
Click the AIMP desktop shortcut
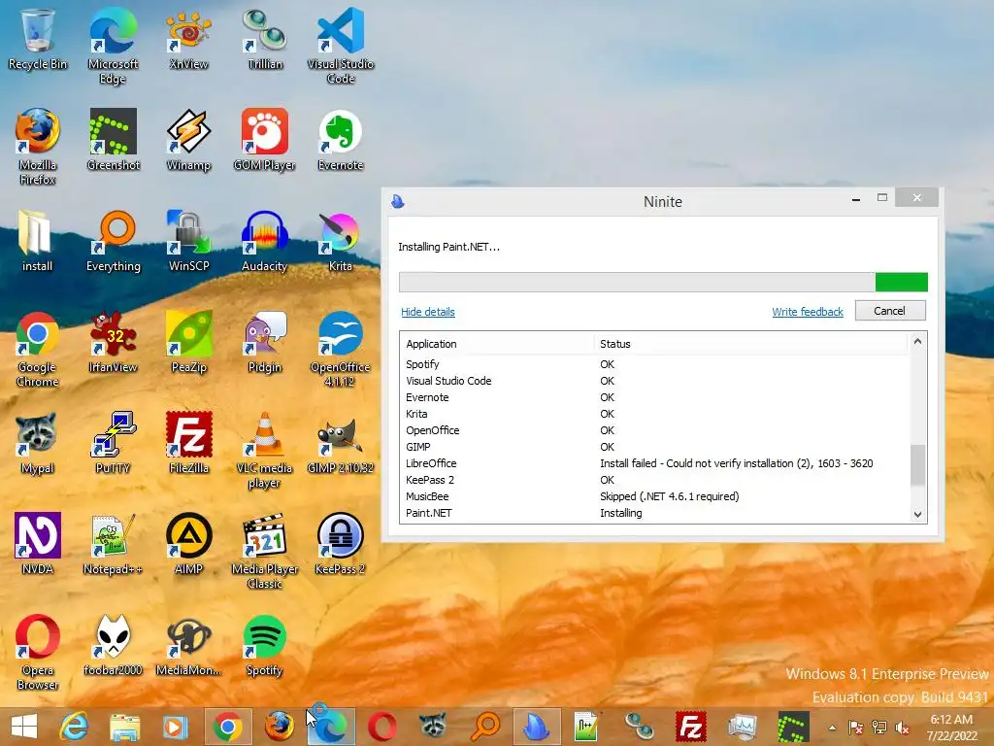point(188,544)
